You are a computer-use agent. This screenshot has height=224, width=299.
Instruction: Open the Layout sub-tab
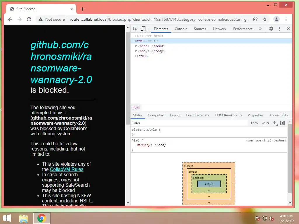click(x=175, y=115)
